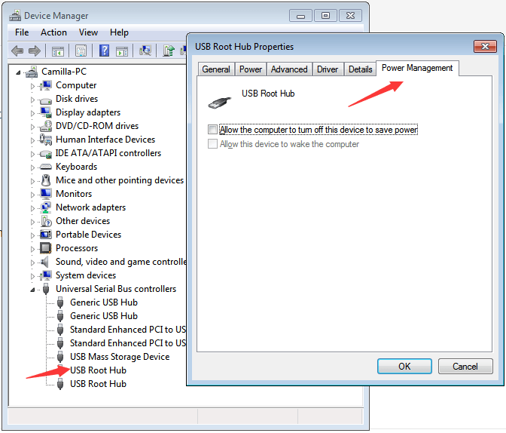Expand the Keyboards node
Viewport: 506px width, 433px height.
[32, 167]
